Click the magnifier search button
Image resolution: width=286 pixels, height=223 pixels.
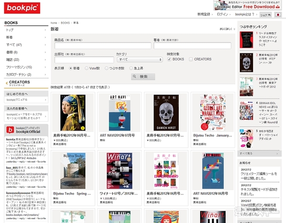point(143,77)
